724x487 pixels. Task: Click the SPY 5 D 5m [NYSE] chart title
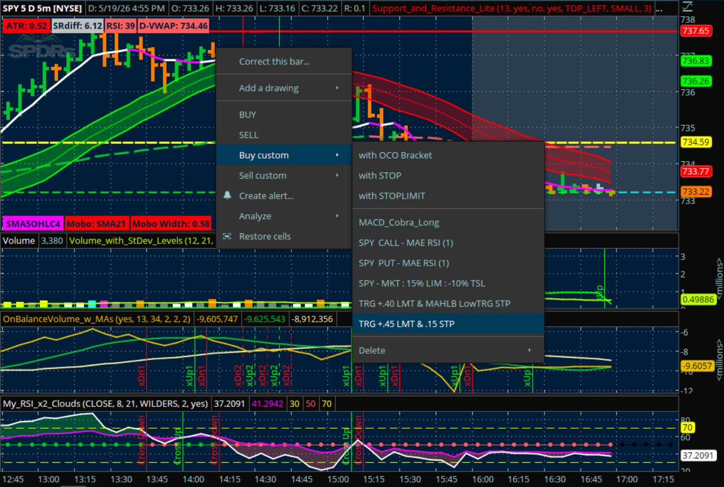[43, 9]
